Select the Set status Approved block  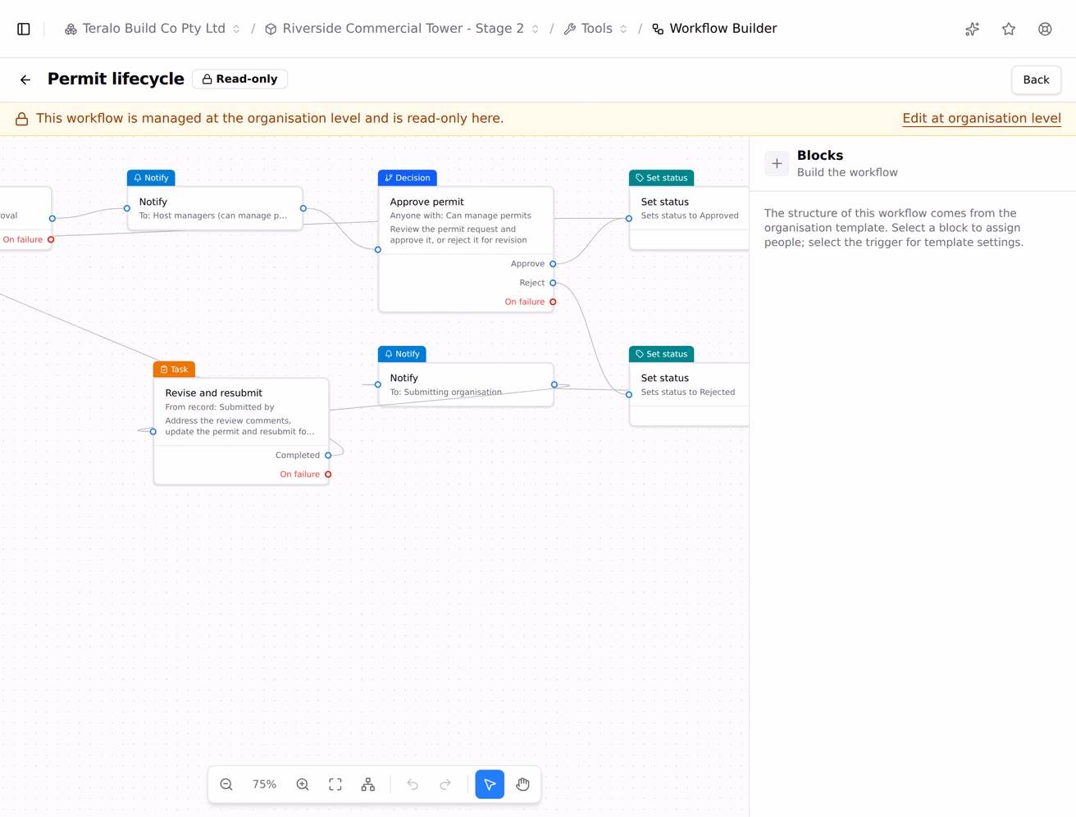(689, 218)
